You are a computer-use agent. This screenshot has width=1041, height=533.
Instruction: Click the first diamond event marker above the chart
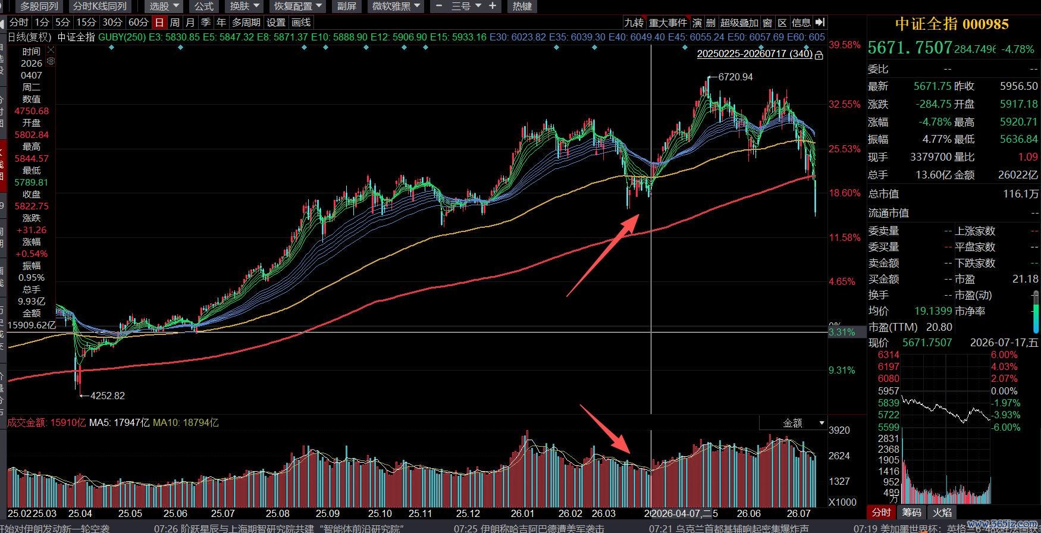112,48
